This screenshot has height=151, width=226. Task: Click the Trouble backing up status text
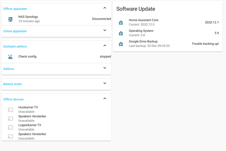[x=205, y=44]
